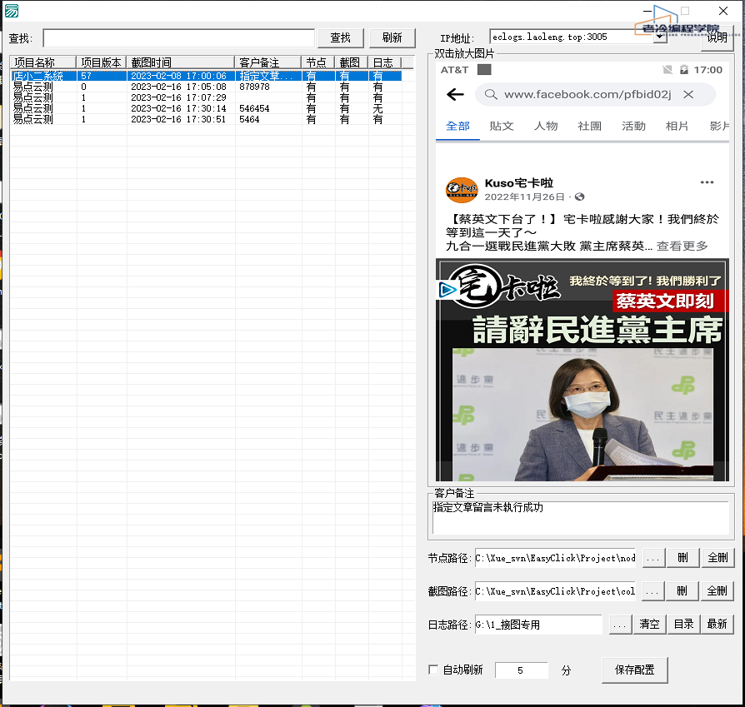The height and width of the screenshot is (707, 745).
Task: Click the 目录 button
Action: (683, 625)
